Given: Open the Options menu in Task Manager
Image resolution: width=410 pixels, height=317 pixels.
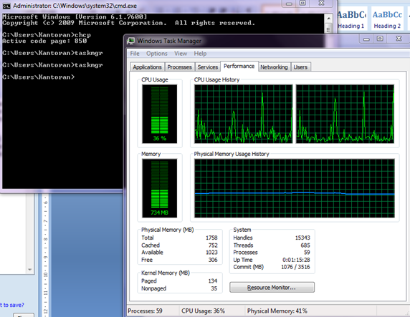Looking at the screenshot, I should [157, 54].
